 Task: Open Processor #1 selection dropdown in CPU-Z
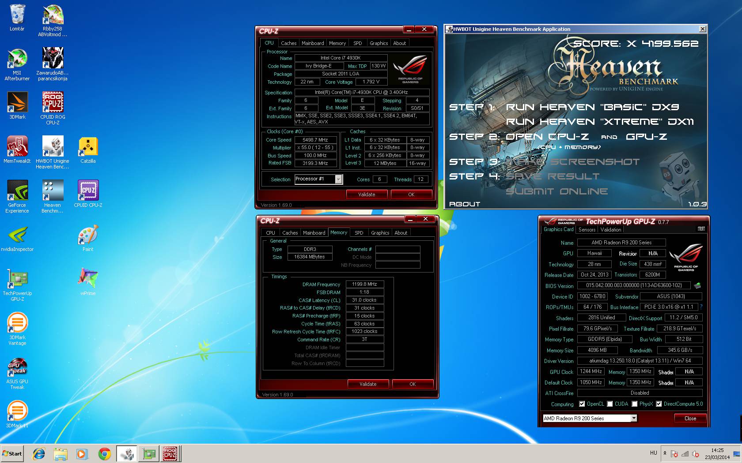coord(338,179)
